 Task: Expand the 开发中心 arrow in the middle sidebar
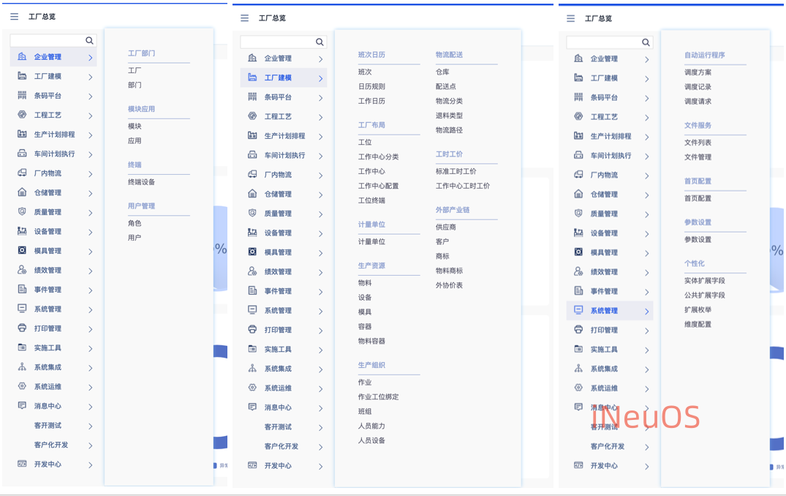(x=320, y=466)
